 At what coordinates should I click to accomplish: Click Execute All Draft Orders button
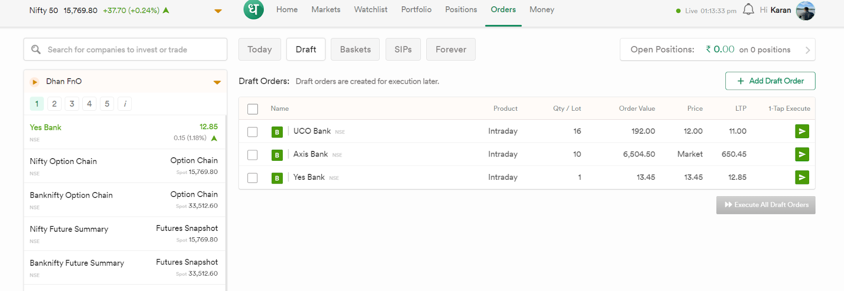(x=765, y=205)
